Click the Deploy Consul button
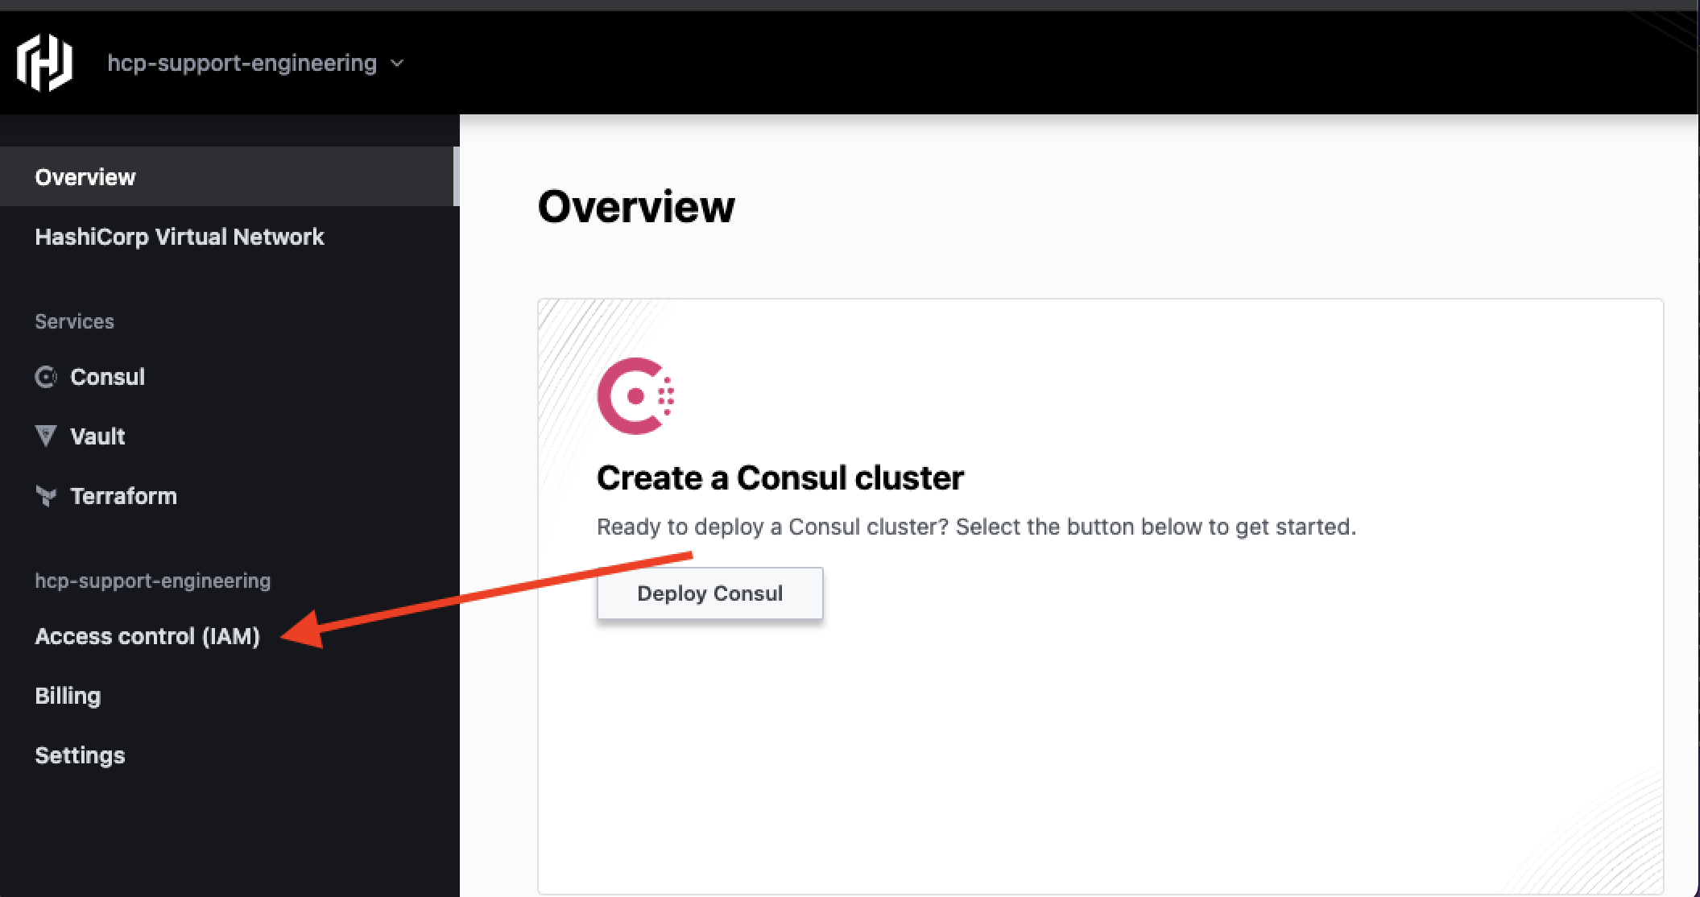1700x897 pixels. coord(710,593)
